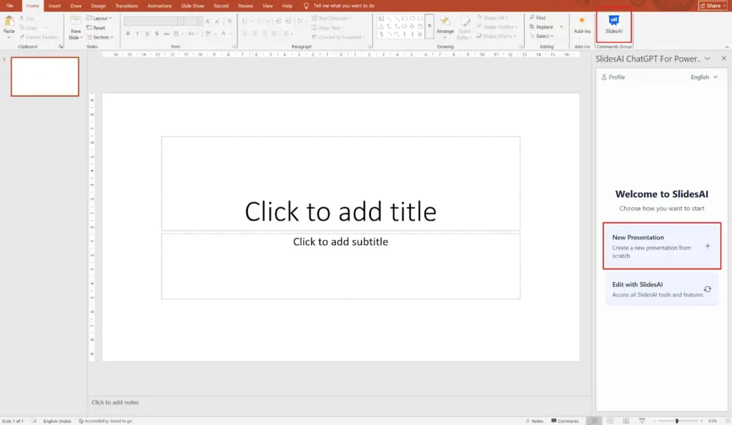Screen dimensions: 732x425
Task: Open the Layout dropdown in the Slides group
Action: (99, 18)
